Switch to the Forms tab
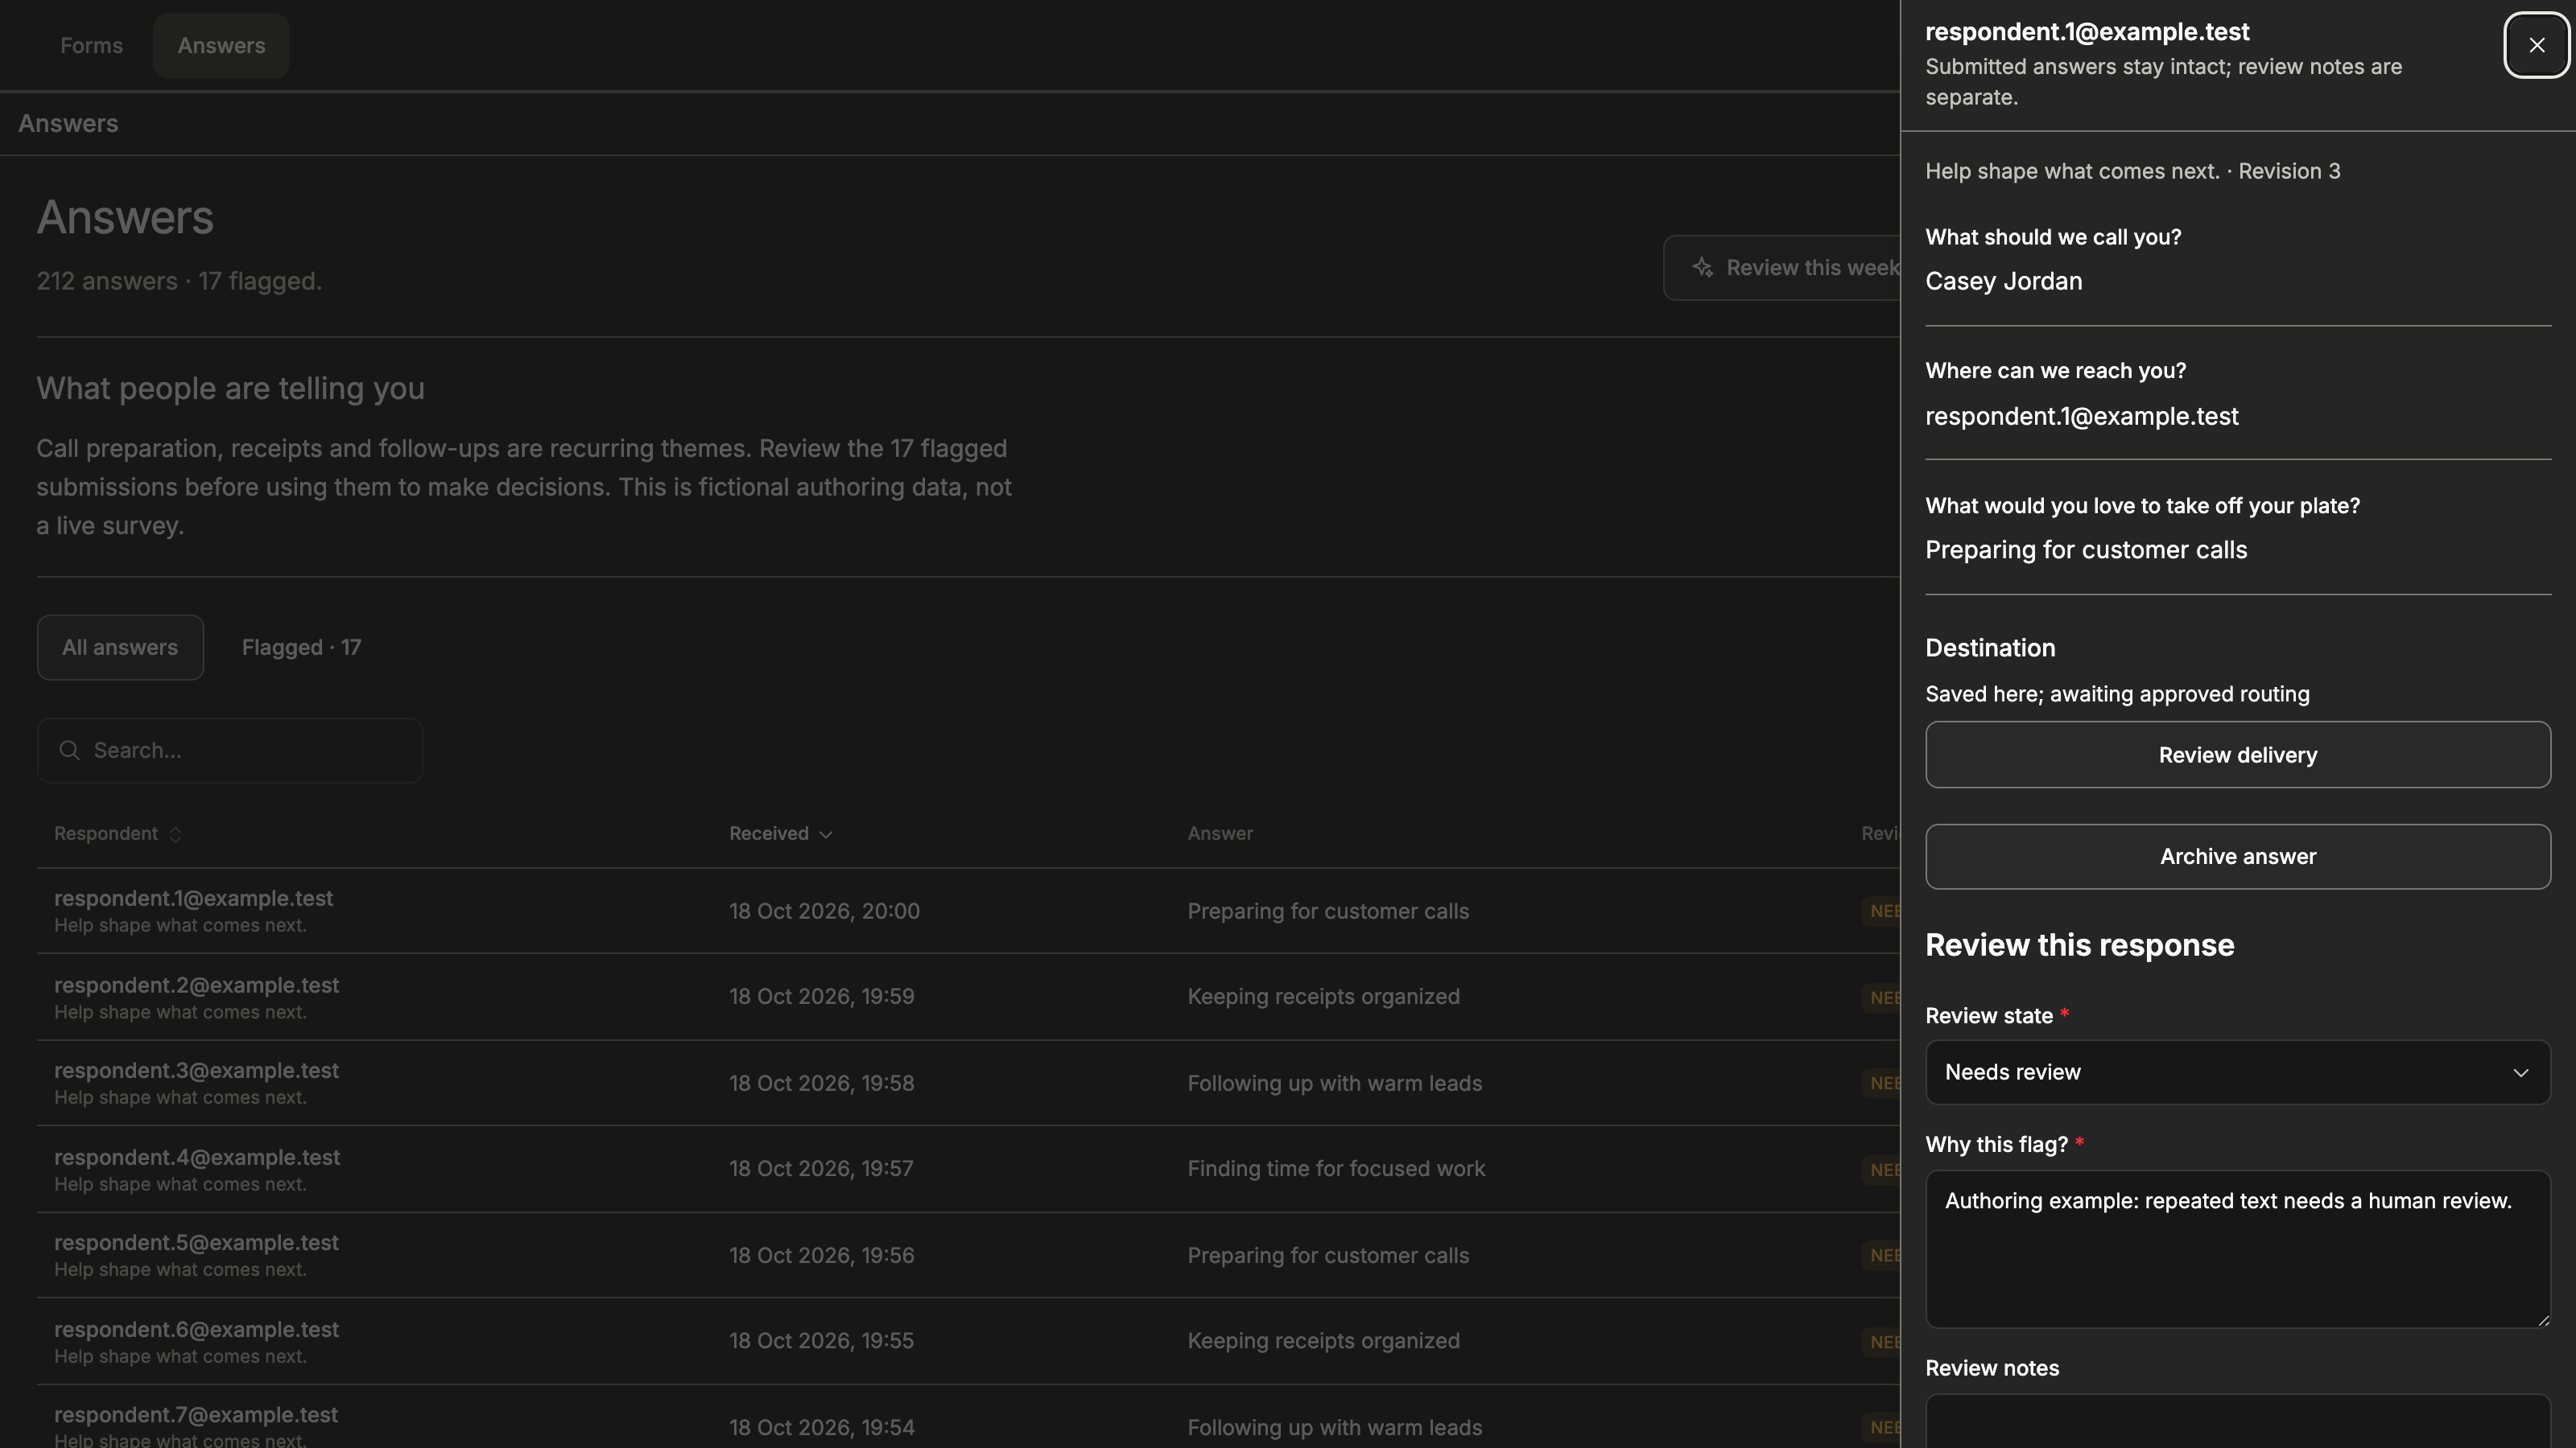2576x1448 pixels. [x=91, y=46]
